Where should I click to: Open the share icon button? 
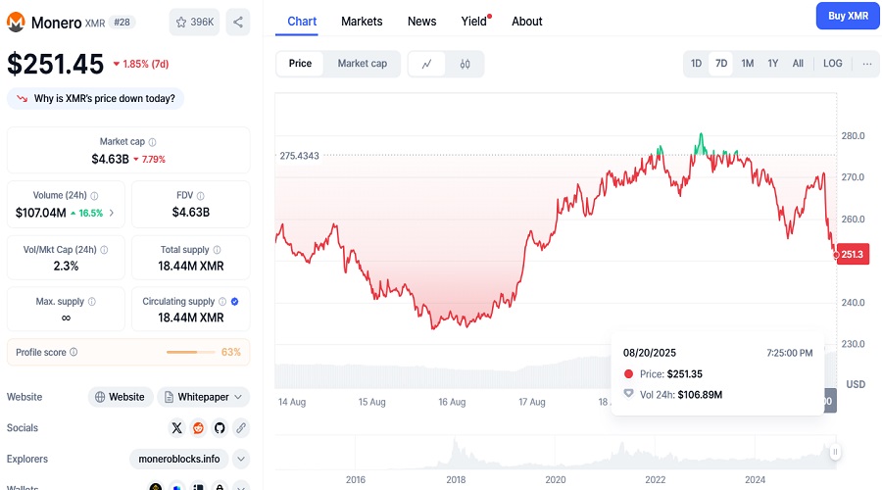click(x=238, y=22)
